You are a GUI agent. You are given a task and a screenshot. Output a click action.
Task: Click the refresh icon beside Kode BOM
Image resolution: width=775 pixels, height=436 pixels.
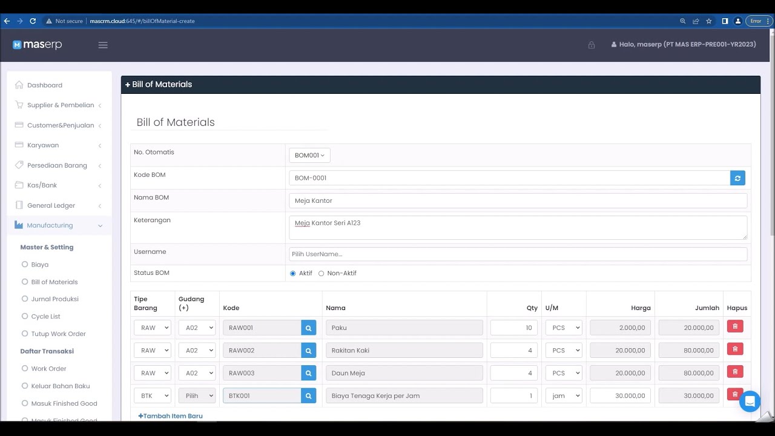tap(737, 178)
